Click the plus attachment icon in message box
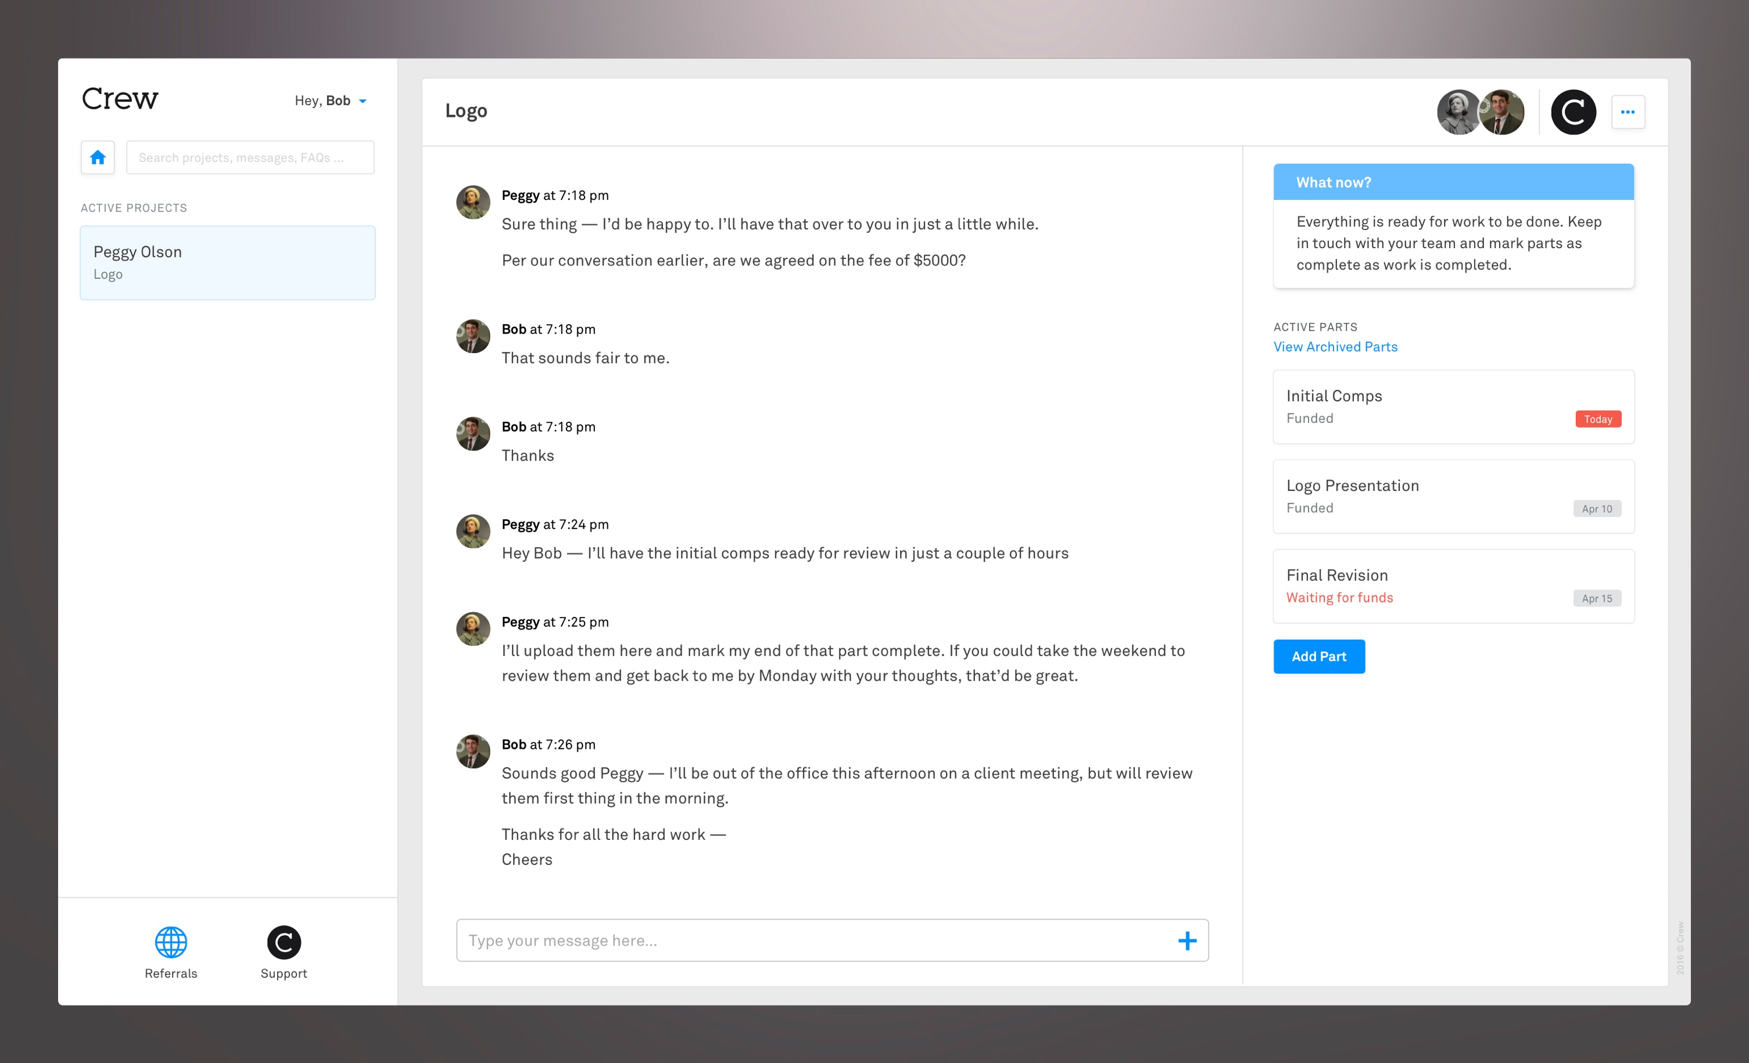 (1187, 940)
